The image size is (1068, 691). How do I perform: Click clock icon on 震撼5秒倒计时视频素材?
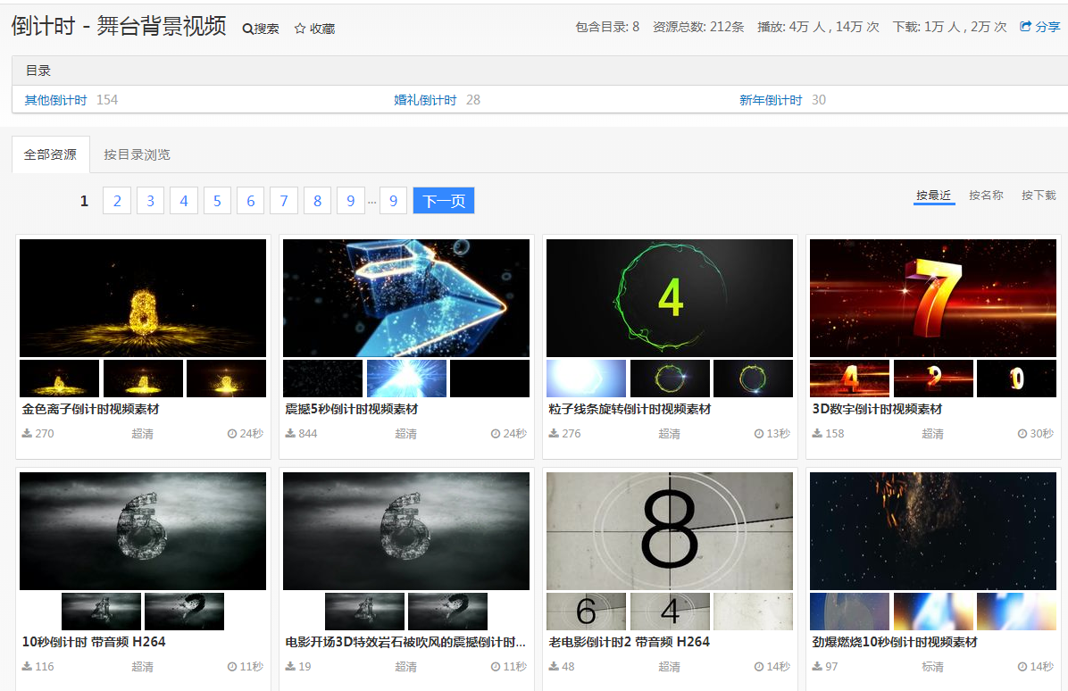(496, 434)
